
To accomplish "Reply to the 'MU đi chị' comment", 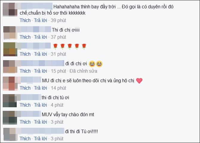I will tap(40, 88).
